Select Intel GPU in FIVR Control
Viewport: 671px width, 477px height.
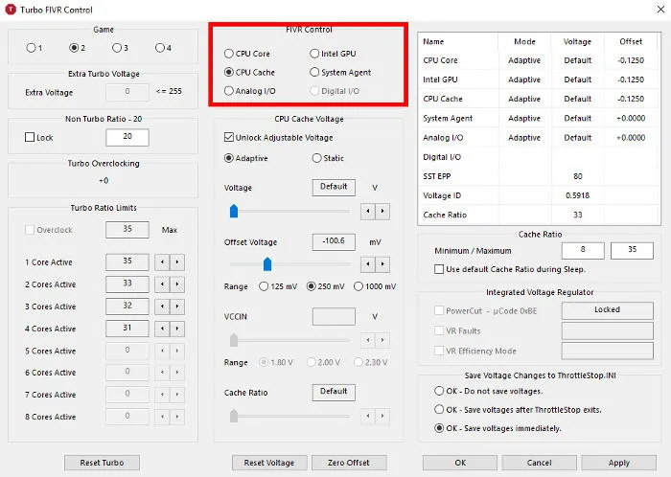click(x=314, y=54)
